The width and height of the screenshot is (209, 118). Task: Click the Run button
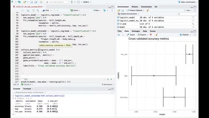[96, 10]
